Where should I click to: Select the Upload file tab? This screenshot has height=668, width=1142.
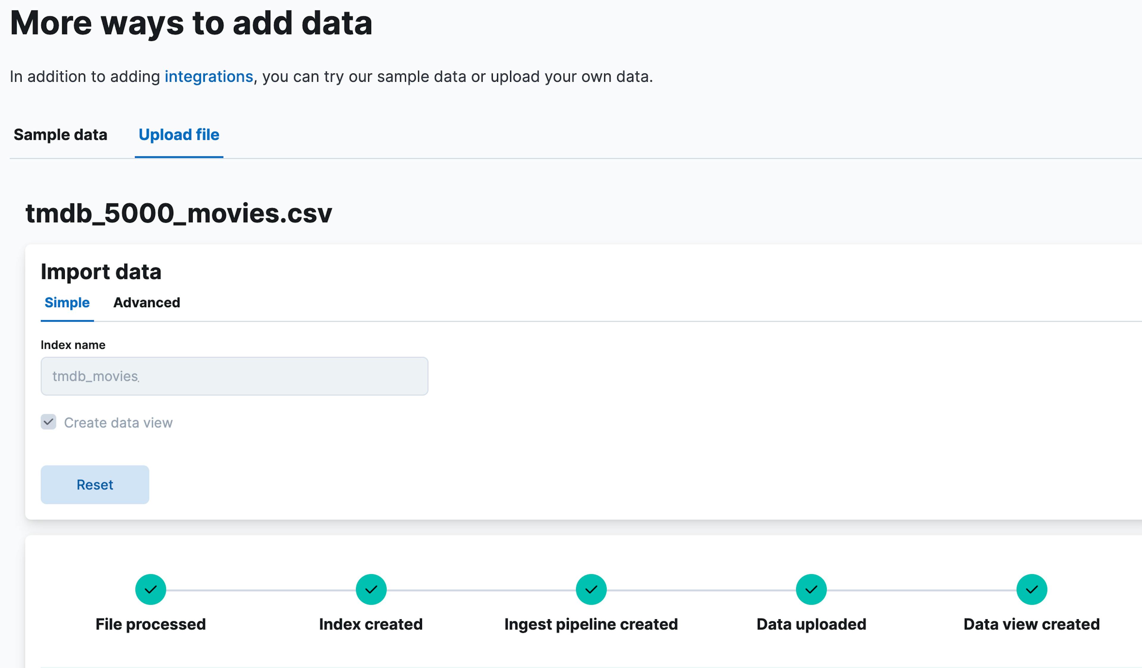178,135
